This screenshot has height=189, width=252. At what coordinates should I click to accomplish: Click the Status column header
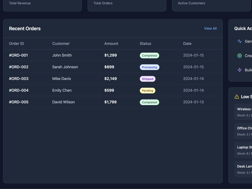click(x=145, y=44)
